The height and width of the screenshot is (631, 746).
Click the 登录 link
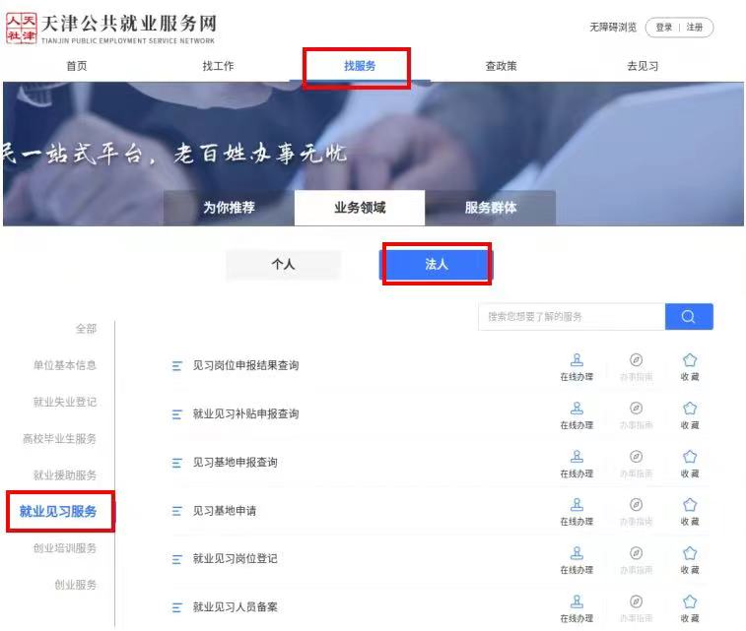click(x=664, y=28)
